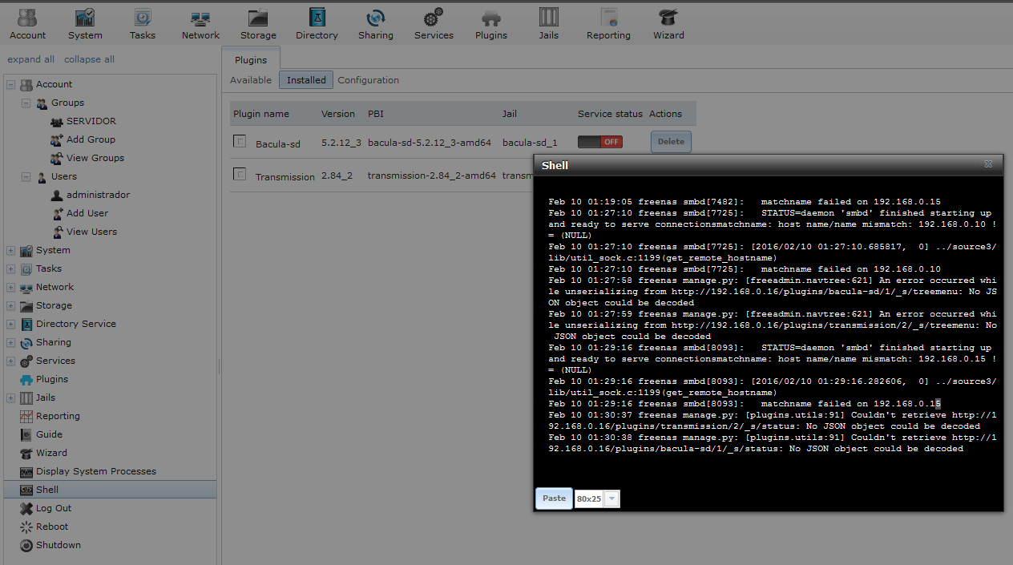Click the bacula-sd_1 jail cell
The height and width of the screenshot is (565, 1013).
(x=530, y=143)
